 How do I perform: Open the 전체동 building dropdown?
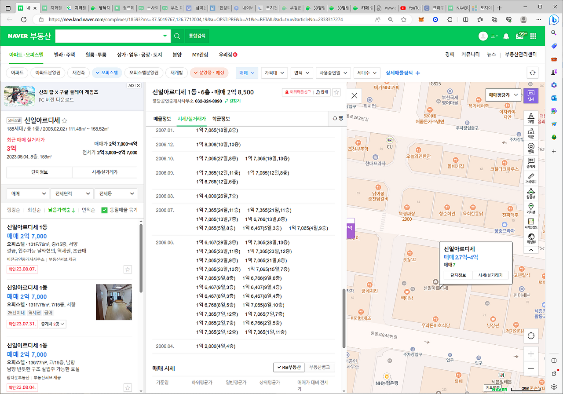pos(116,194)
